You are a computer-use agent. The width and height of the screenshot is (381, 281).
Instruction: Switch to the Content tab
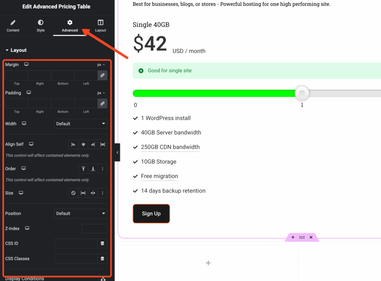tap(13, 26)
